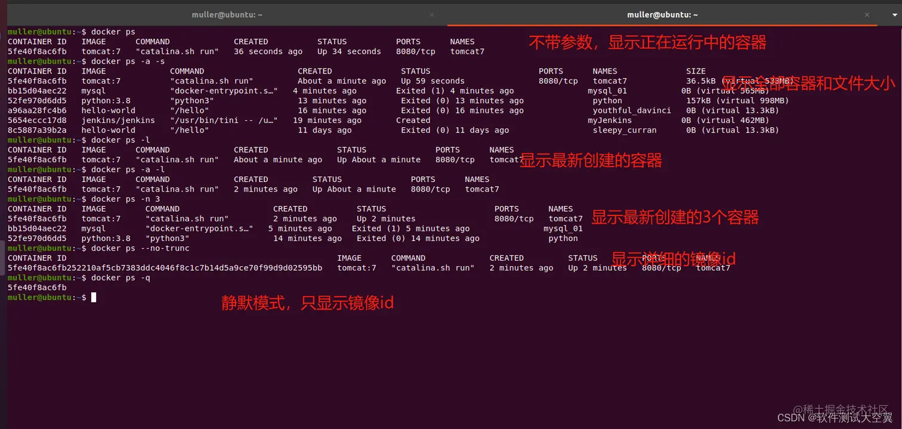Screen dimensions: 902x429
Task: Click the '36 seconds ago' created value
Action: (x=268, y=51)
